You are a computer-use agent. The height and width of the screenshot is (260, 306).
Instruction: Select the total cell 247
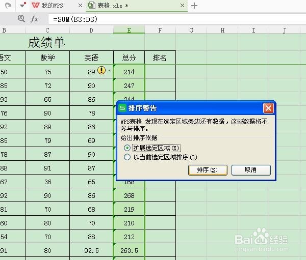tap(129, 85)
